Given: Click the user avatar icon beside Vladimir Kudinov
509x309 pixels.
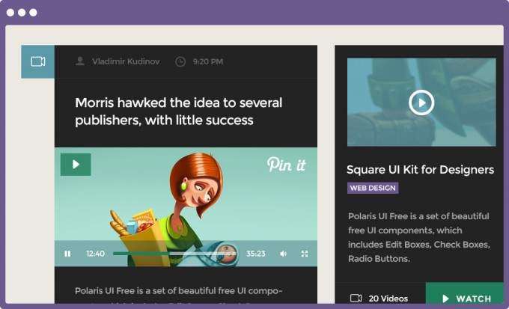Looking at the screenshot, I should click(x=80, y=61).
